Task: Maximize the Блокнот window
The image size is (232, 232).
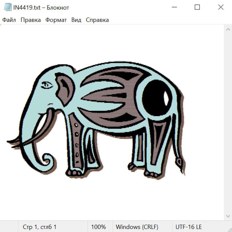Action: [197, 7]
